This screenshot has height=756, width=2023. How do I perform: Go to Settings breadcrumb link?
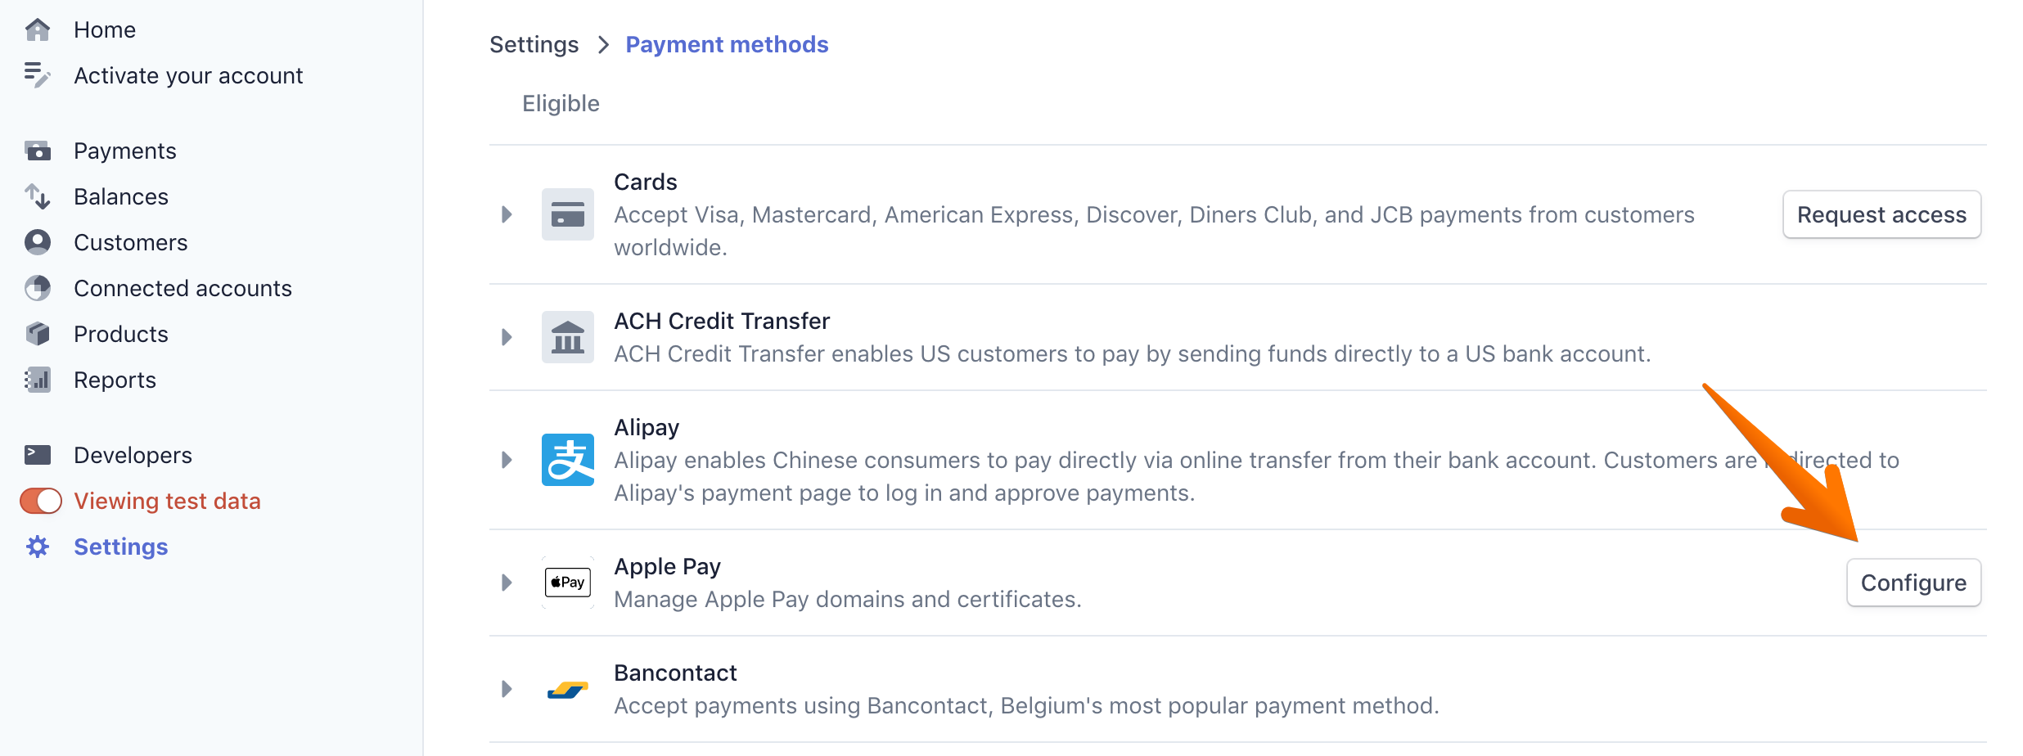(x=534, y=44)
